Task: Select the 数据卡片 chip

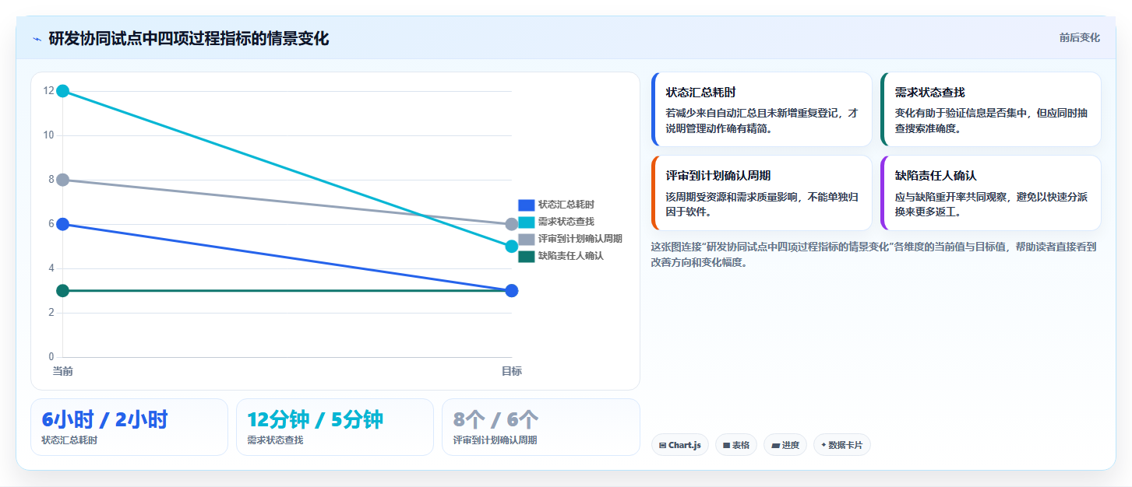Action: click(x=842, y=445)
